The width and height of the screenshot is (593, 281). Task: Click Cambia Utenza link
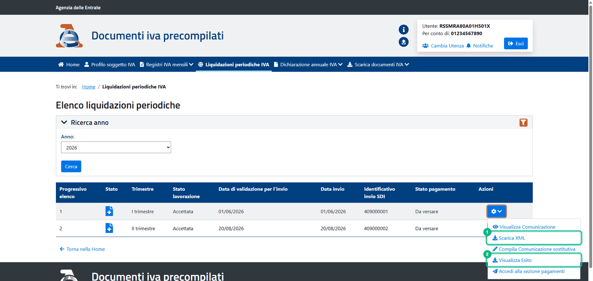click(443, 46)
